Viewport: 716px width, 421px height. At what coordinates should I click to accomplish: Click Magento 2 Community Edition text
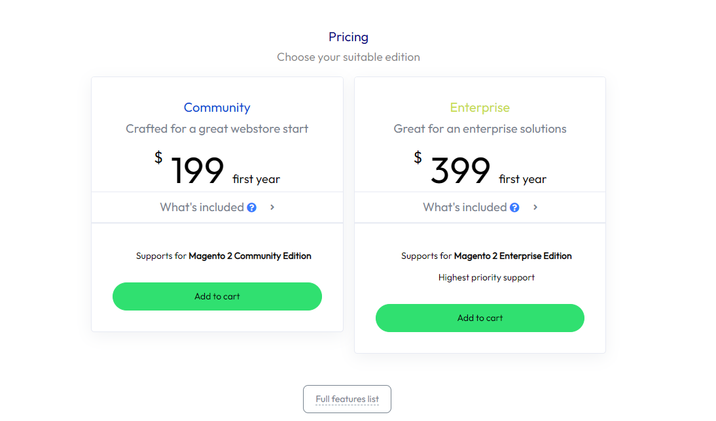[250, 256]
